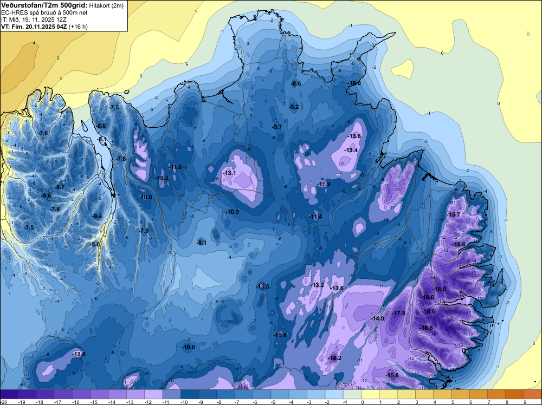Click the -15.7 temperature value
The image size is (542, 405).
pos(454,215)
